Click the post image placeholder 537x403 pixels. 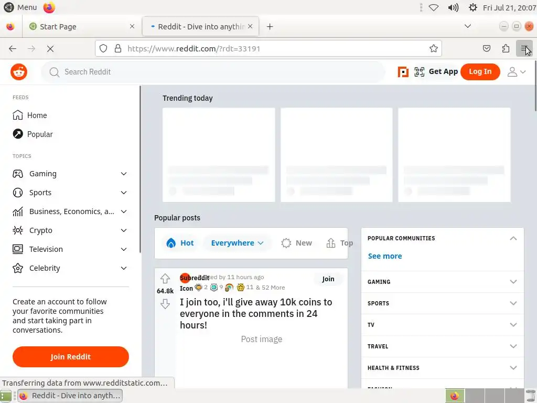(x=262, y=339)
